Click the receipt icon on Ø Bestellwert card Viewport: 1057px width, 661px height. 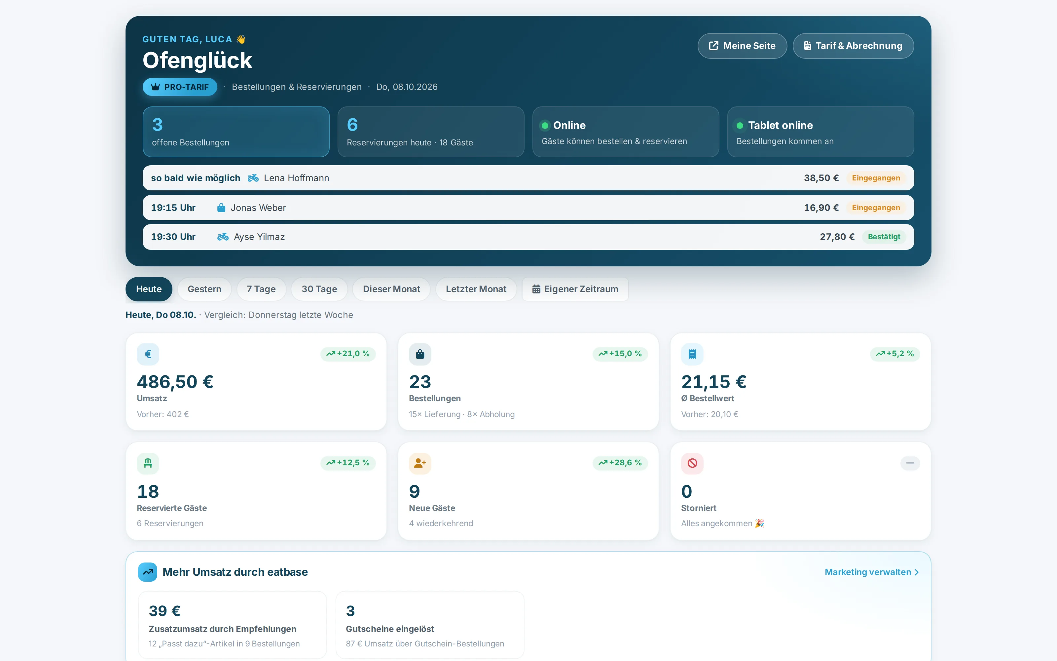coord(692,354)
